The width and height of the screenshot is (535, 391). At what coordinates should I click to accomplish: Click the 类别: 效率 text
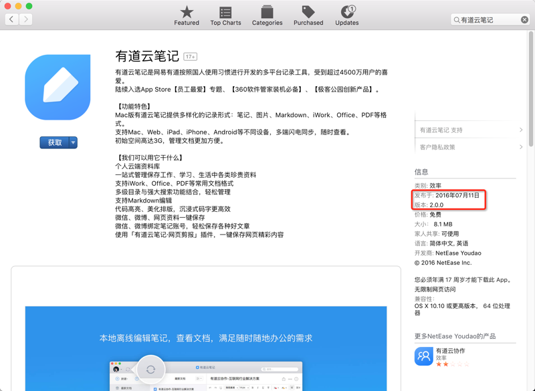[x=428, y=185]
